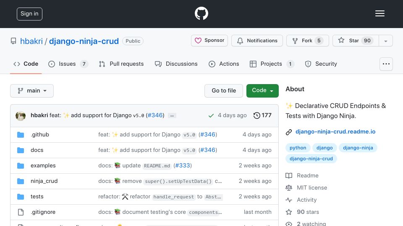
Task: Click the .gitignore file icon
Action: (x=21, y=212)
